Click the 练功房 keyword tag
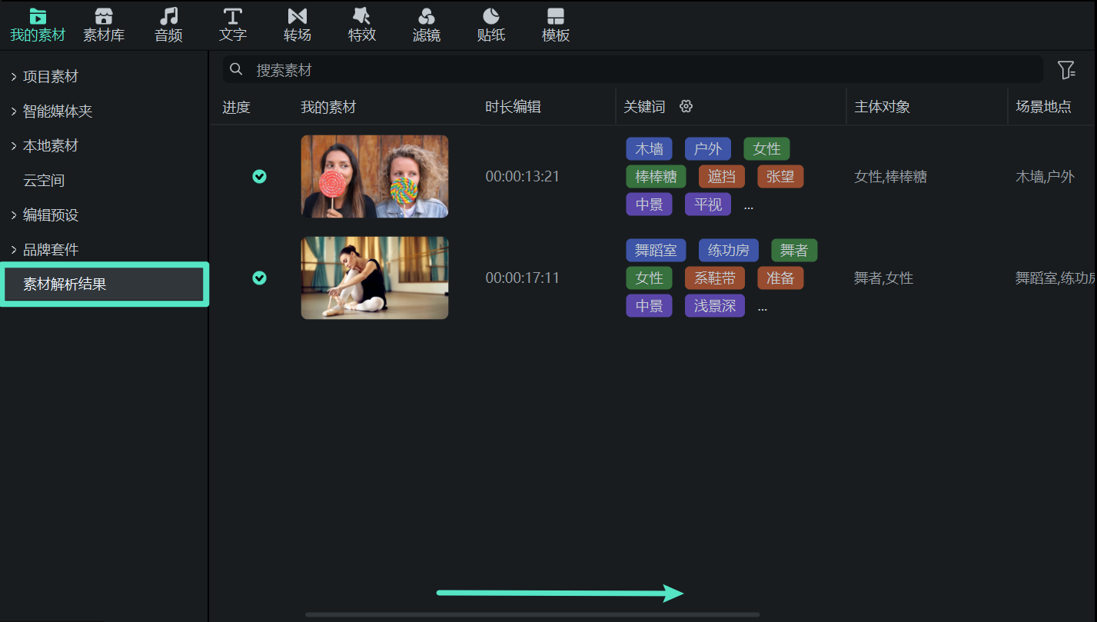 coord(729,250)
